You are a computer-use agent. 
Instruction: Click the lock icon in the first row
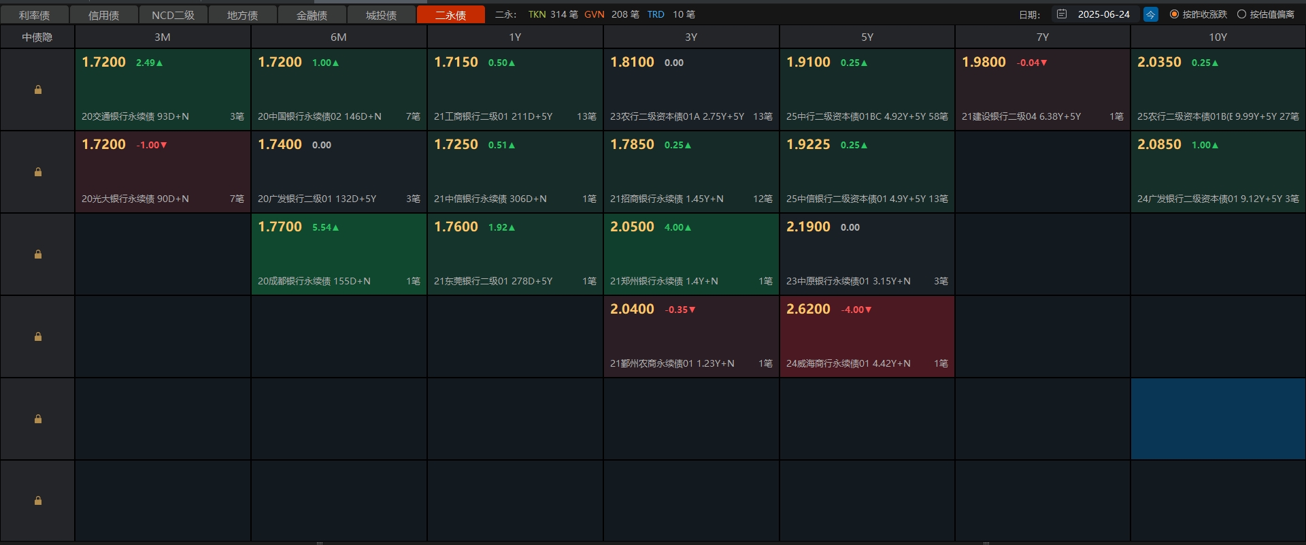[38, 90]
